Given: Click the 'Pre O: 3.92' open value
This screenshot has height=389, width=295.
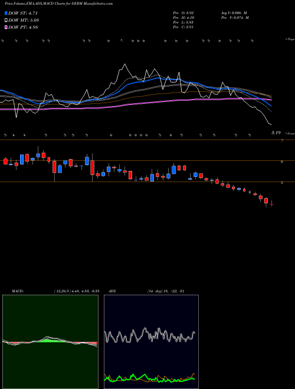Looking at the screenshot, I should tap(183, 13).
